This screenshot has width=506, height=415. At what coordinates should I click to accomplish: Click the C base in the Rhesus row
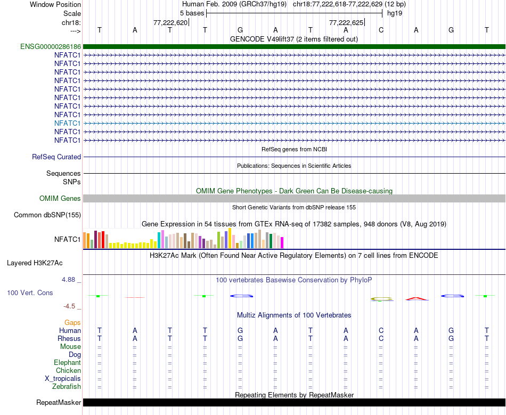click(381, 338)
